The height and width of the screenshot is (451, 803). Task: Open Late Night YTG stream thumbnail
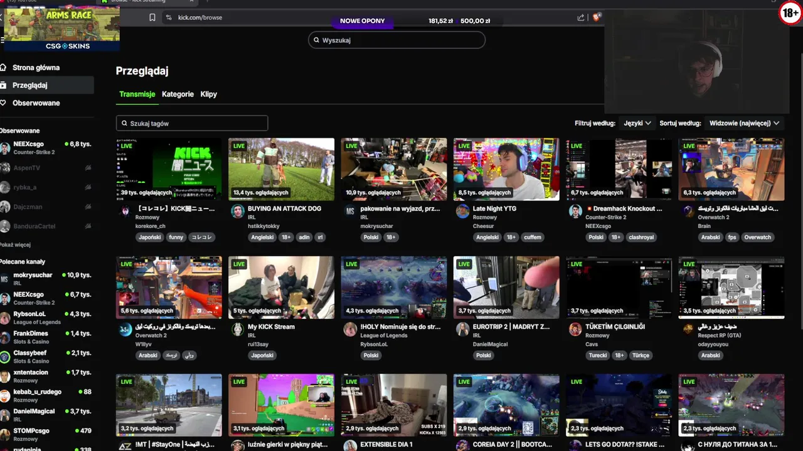pos(506,169)
